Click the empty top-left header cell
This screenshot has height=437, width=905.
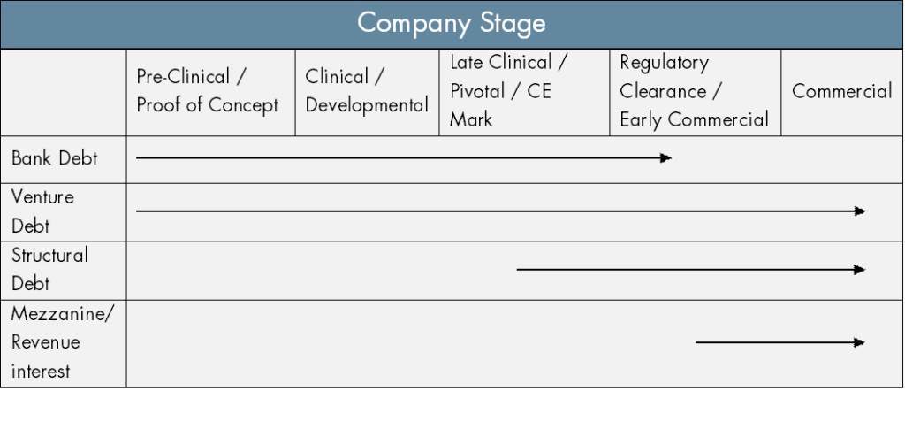click(x=63, y=93)
